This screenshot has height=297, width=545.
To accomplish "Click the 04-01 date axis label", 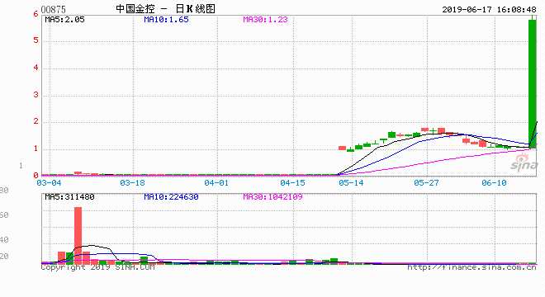I will point(216,182).
